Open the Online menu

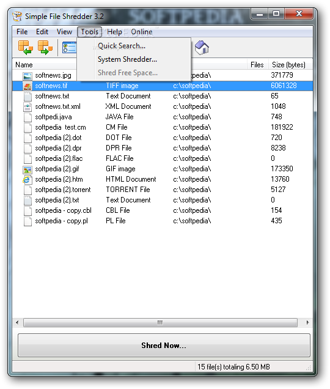[x=141, y=32]
